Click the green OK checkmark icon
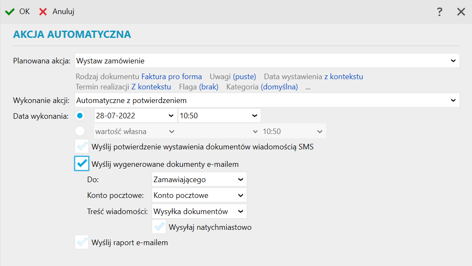Screen dimensions: 472x266 pos(10,11)
